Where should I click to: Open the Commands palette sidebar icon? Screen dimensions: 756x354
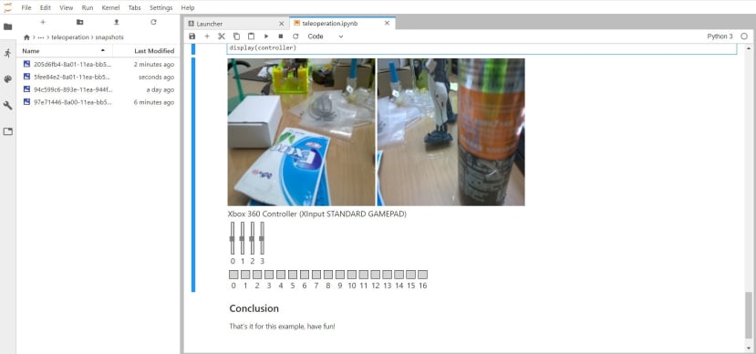click(x=7, y=79)
